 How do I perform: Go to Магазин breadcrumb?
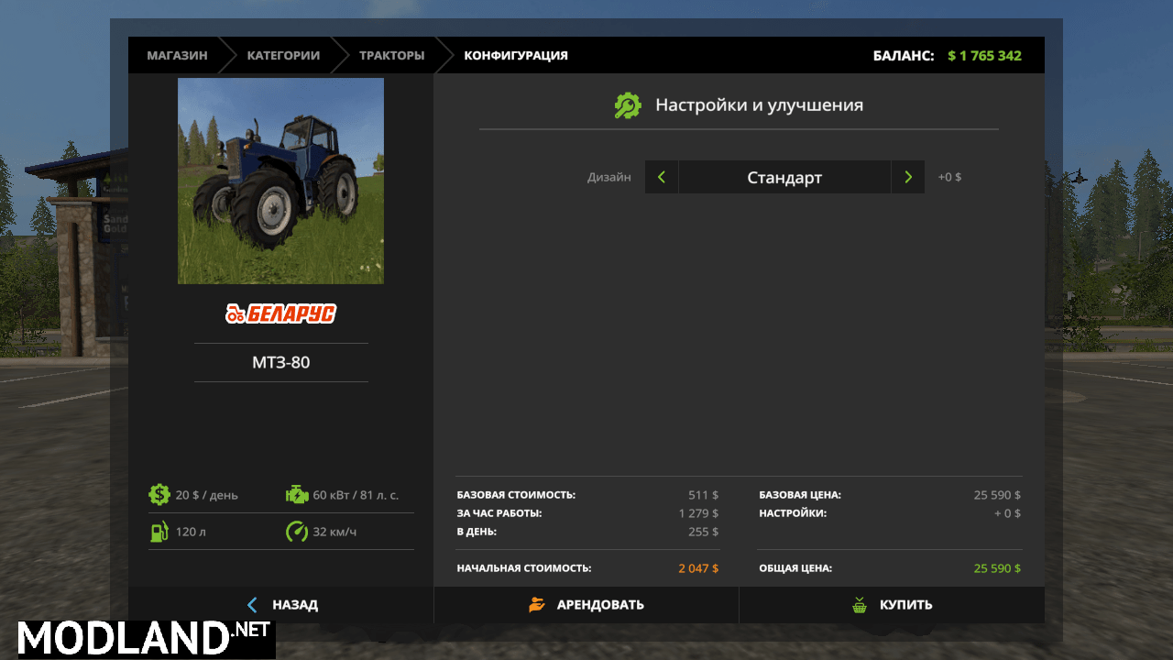(177, 55)
